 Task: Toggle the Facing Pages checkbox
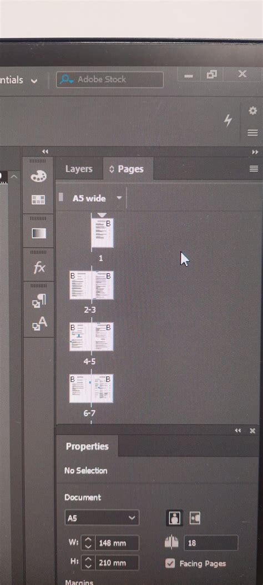[170, 563]
